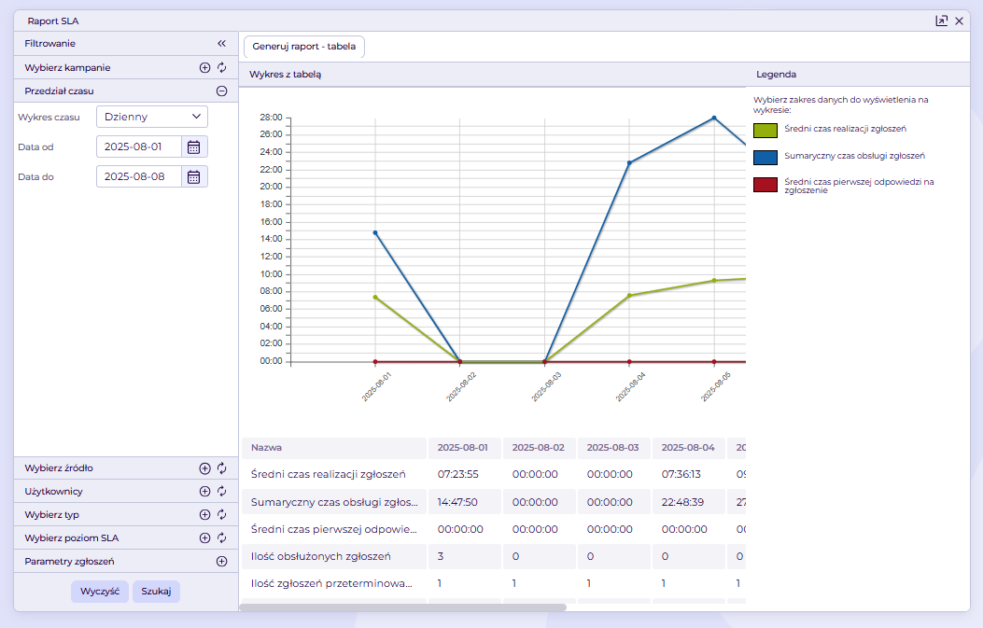This screenshot has width=983, height=628.
Task: Toggle blue Sumaryczny czas obsługi zgłoszeń series
Action: 765,157
